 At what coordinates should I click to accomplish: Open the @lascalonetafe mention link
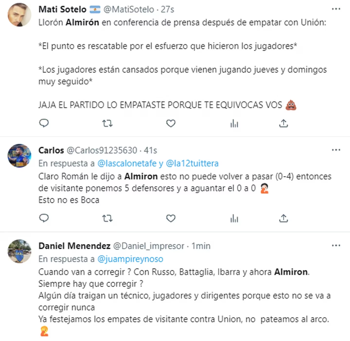point(127,163)
